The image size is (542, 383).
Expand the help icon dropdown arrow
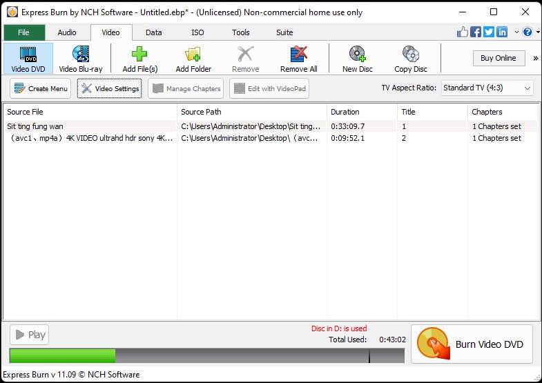click(536, 32)
